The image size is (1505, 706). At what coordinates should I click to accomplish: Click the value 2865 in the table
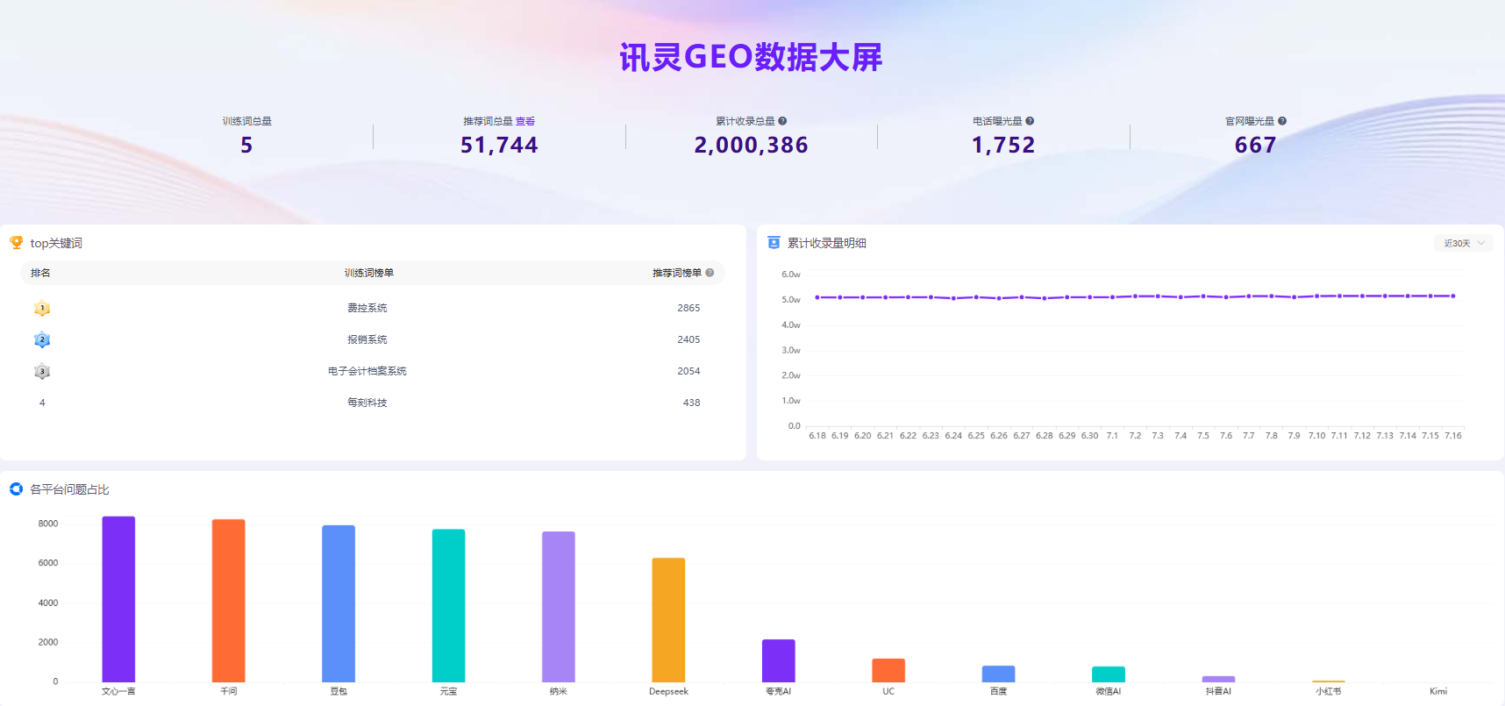pos(688,308)
